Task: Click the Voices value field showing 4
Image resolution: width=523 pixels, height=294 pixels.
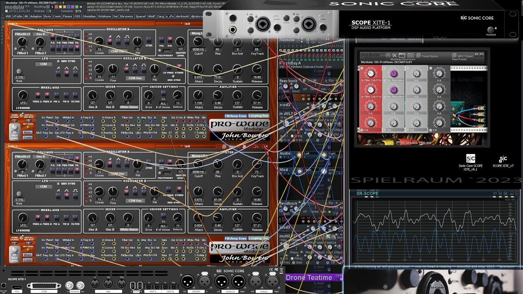Action: (x=50, y=11)
